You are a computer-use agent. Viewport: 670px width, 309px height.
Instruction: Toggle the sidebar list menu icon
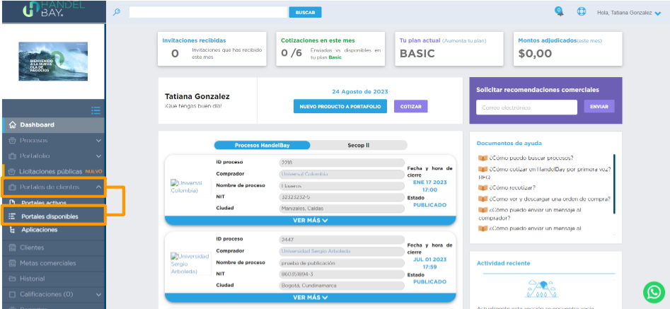click(x=96, y=110)
